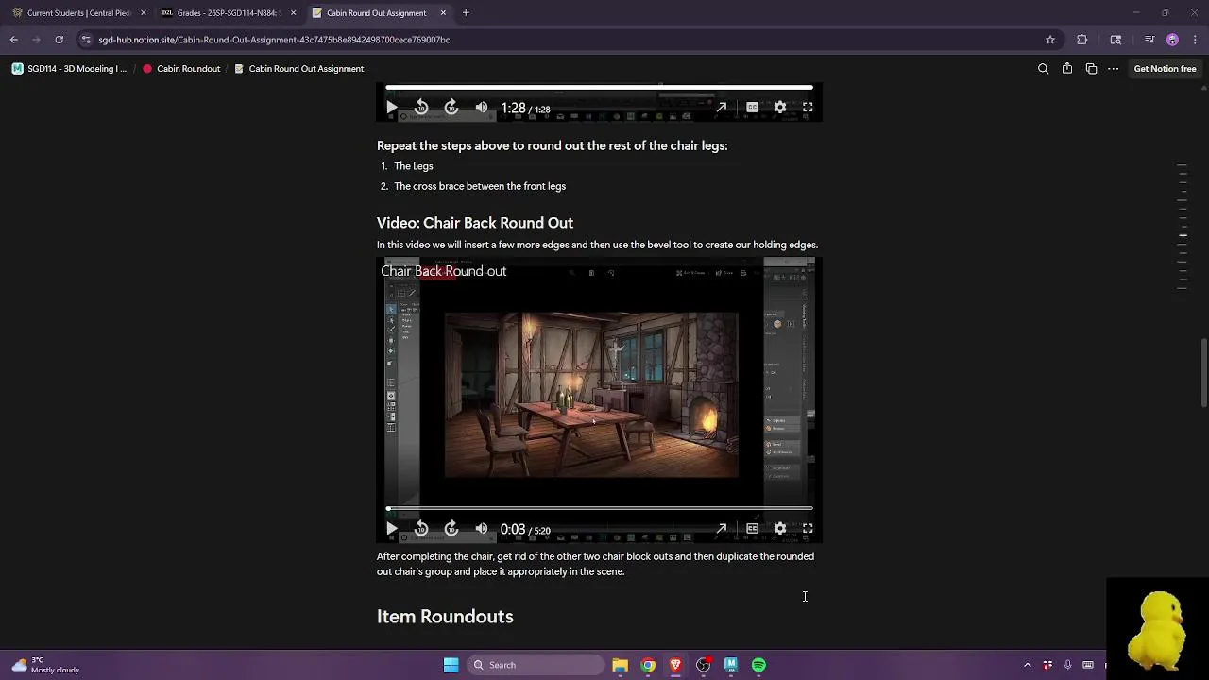This screenshot has width=1209, height=680.
Task: Open SGD114 - 3D Modeling I breadcrumb
Action: click(69, 69)
